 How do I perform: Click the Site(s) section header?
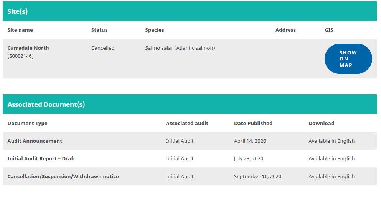tap(18, 11)
